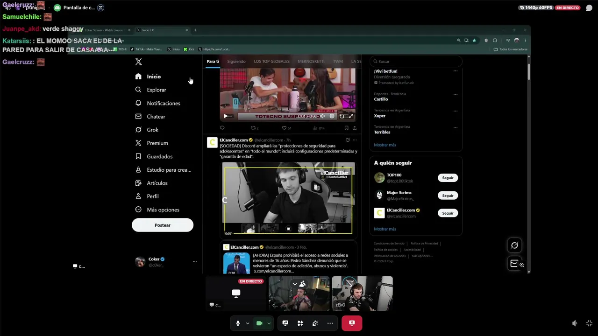Open Artículos in X sidebar
The width and height of the screenshot is (598, 336).
pos(151,183)
